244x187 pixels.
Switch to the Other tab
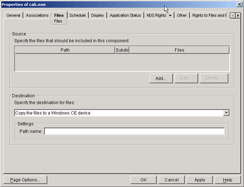(181, 15)
